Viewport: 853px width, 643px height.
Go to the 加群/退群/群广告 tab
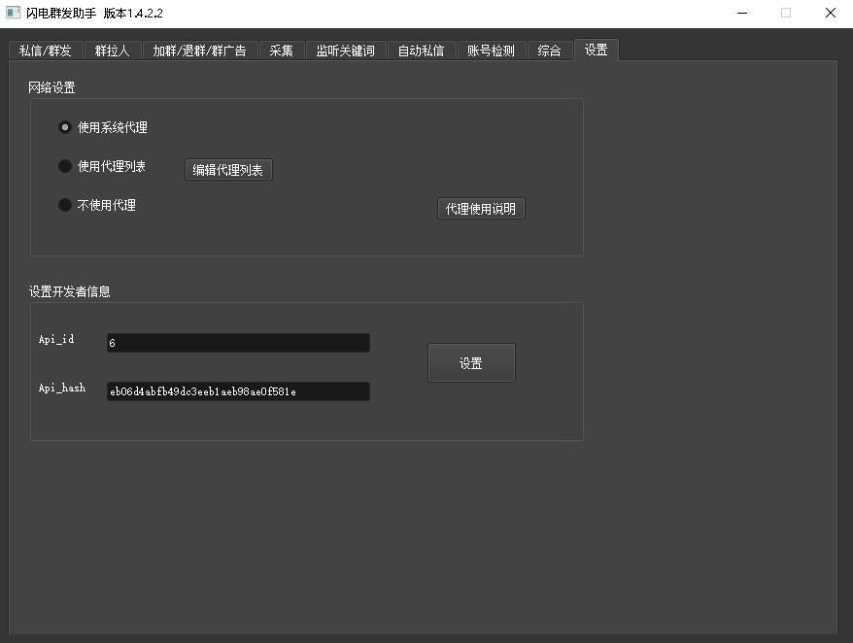tap(199, 51)
